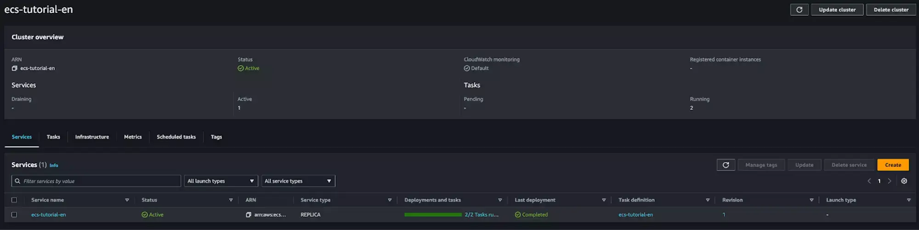919x230 pixels.
Task: Open revision 1 link
Action: [724, 215]
